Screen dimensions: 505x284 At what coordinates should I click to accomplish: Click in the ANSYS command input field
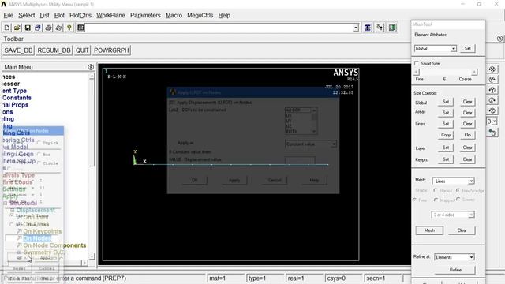tap(219, 28)
